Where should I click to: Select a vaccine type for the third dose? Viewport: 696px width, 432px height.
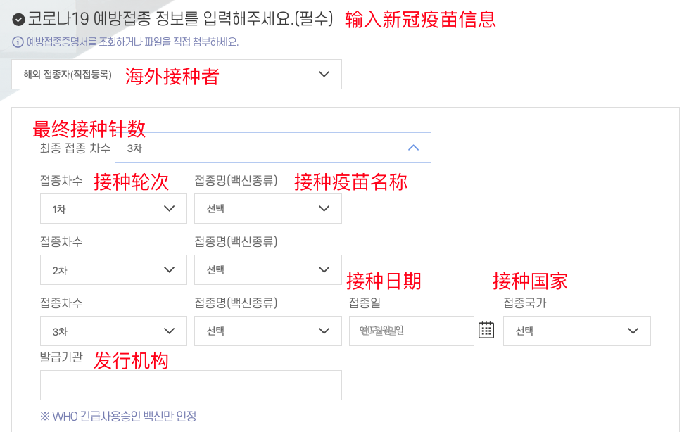268,331
